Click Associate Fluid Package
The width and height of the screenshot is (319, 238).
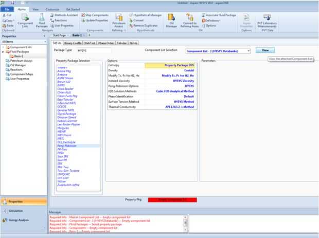pos(219,15)
